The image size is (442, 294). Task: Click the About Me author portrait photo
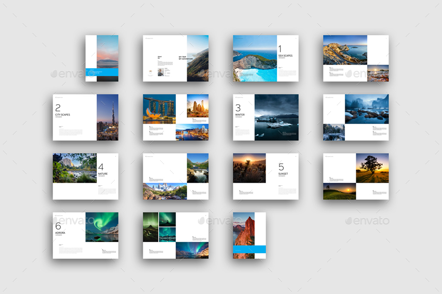[161, 72]
